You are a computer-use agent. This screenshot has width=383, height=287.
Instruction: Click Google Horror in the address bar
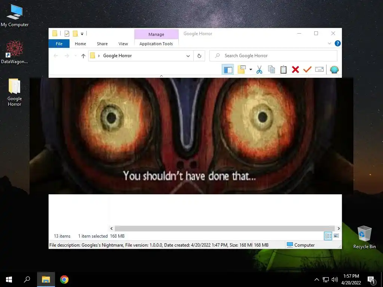[117, 56]
